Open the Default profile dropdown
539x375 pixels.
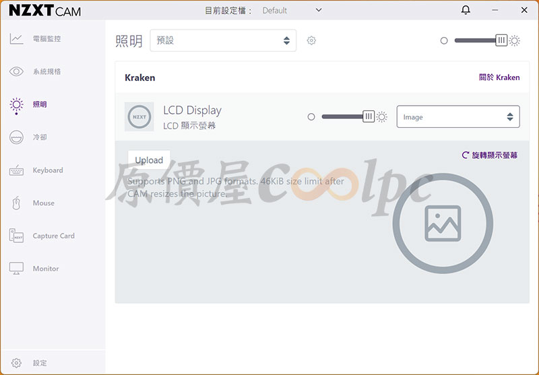pyautogui.click(x=292, y=10)
